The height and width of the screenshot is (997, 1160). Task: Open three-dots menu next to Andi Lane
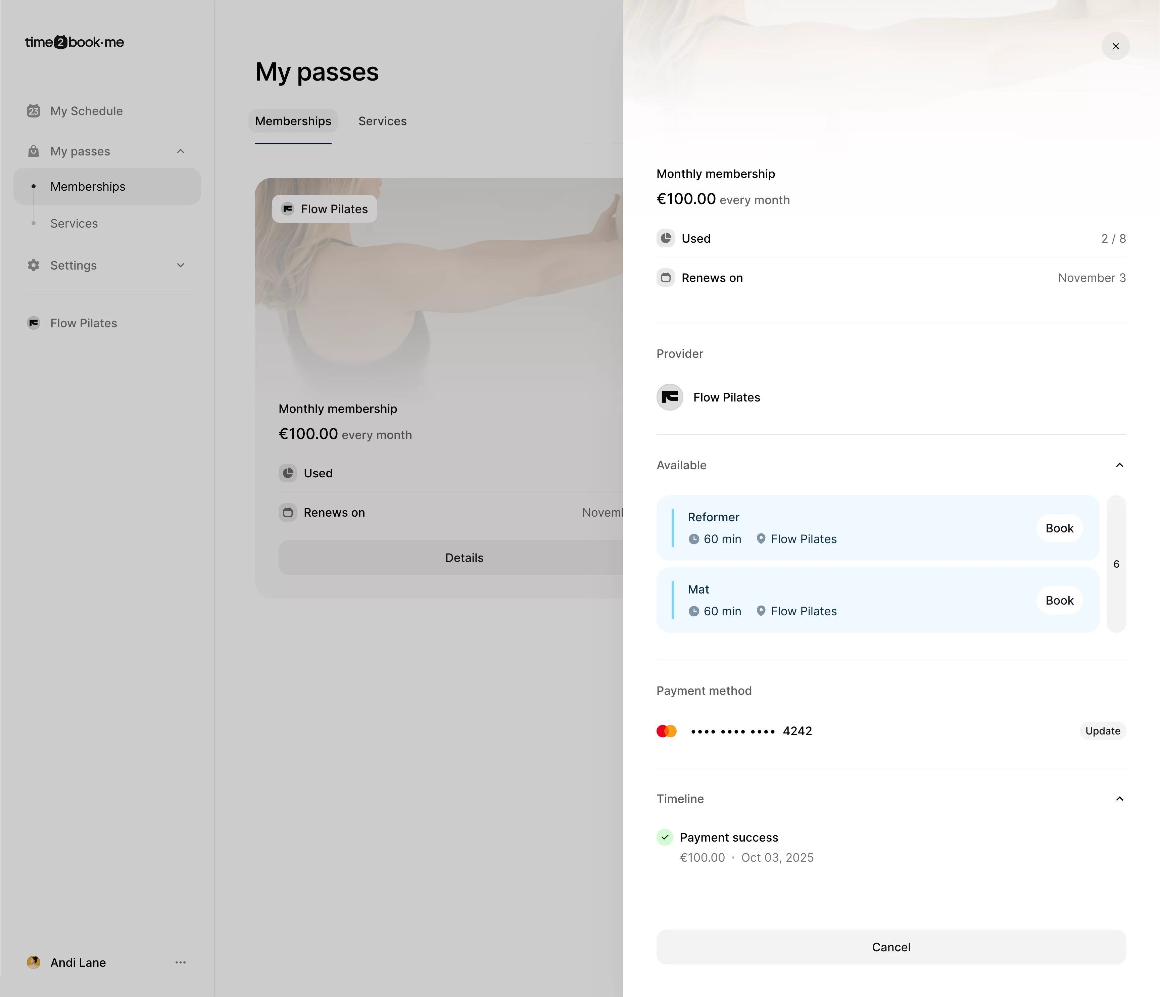tap(180, 962)
